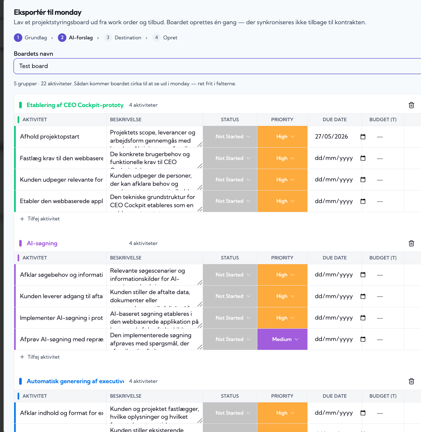The height and width of the screenshot is (432, 421).
Task: Edit activity name Afklar indhold og format
Action: pos(61,413)
